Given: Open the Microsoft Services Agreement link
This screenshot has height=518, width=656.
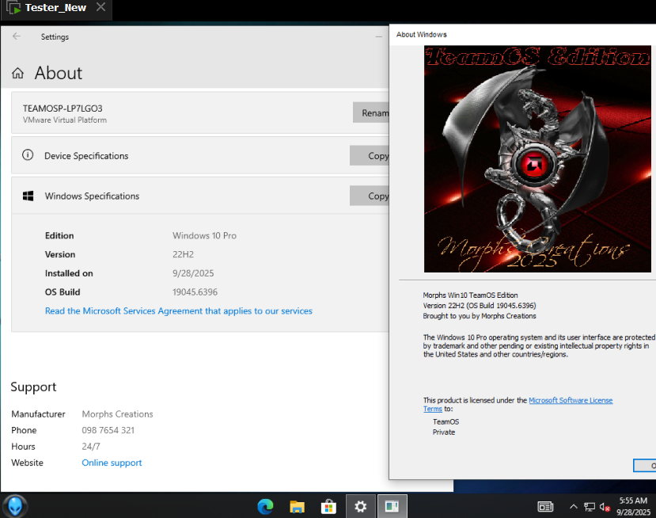Looking at the screenshot, I should (178, 311).
